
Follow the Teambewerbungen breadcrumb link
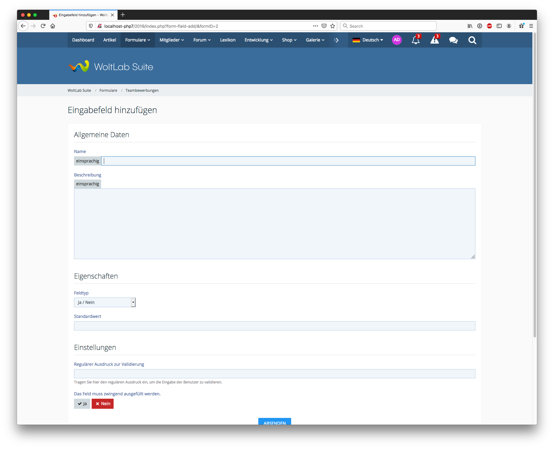142,91
